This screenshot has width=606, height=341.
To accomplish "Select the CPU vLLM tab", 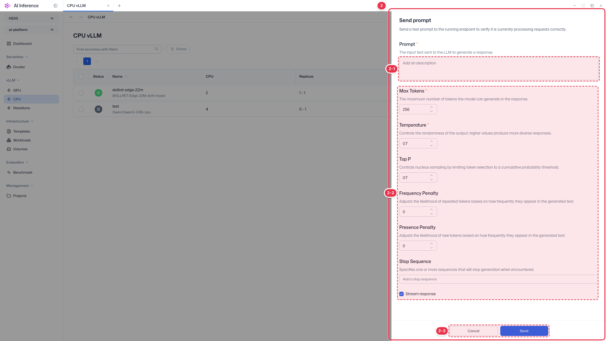I will point(88,6).
